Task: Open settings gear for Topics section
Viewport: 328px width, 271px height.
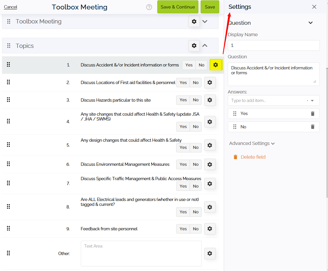Action: point(194,46)
